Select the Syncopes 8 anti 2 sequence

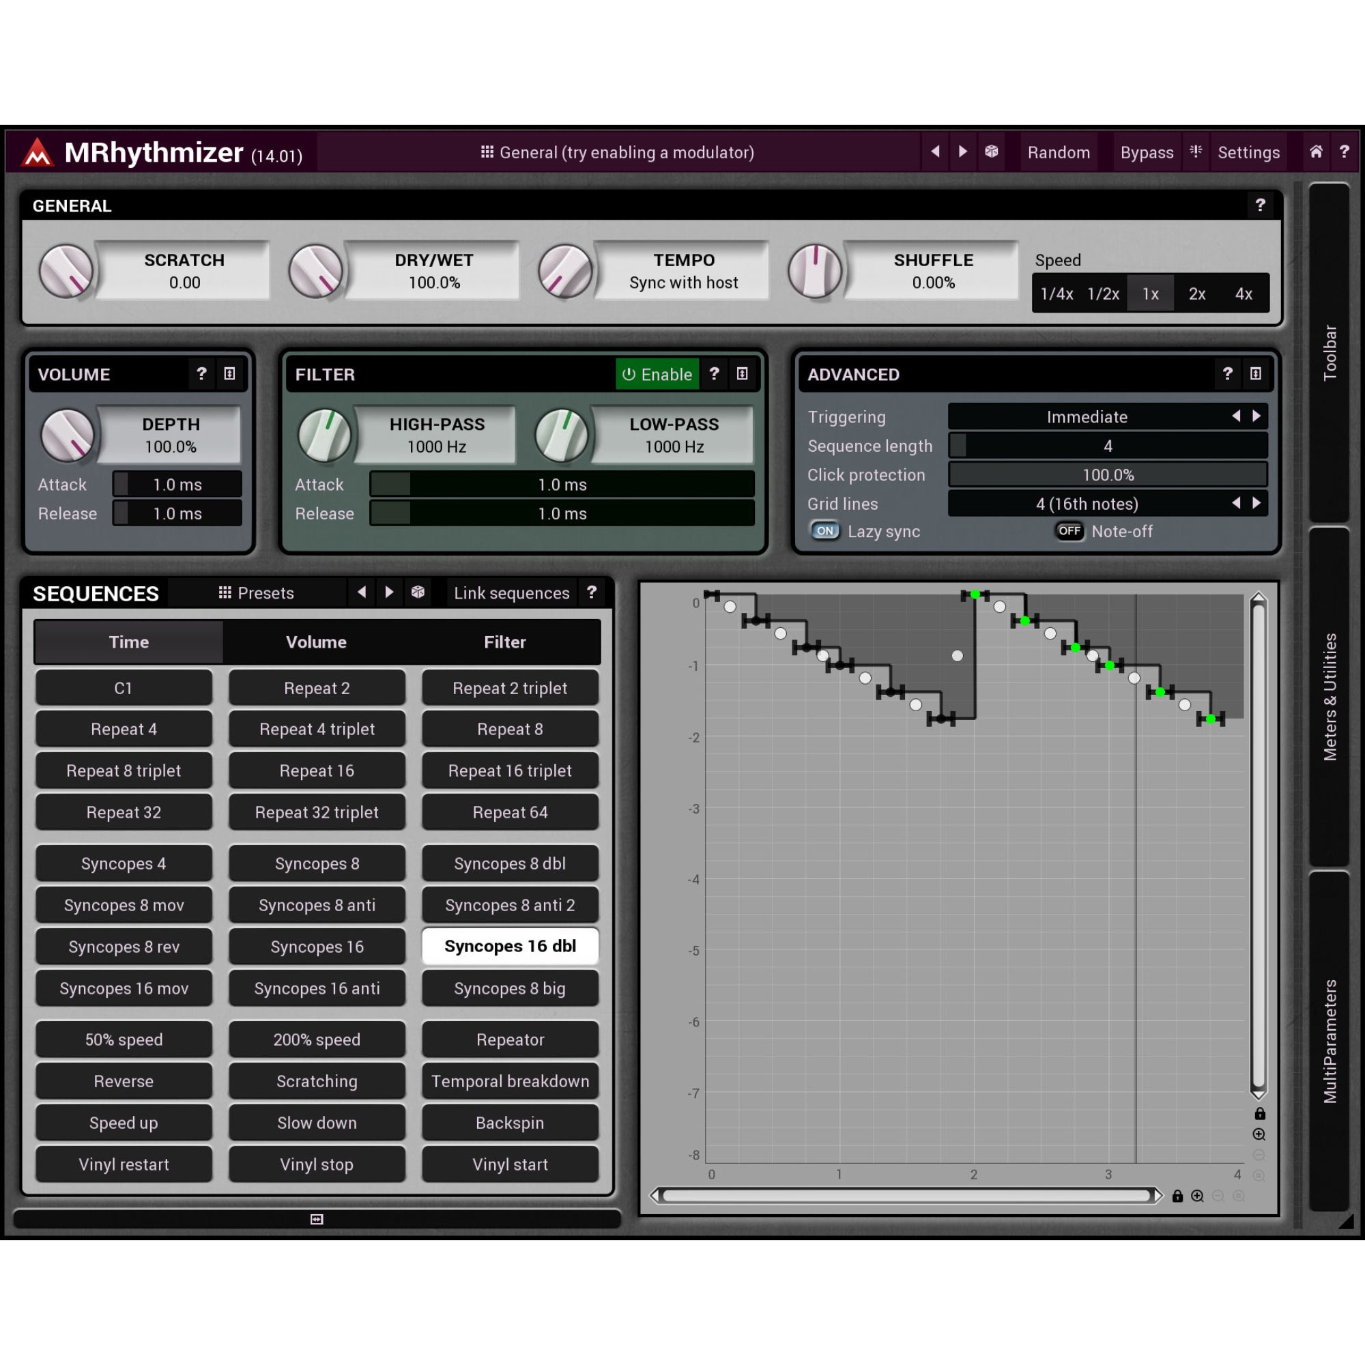509,904
